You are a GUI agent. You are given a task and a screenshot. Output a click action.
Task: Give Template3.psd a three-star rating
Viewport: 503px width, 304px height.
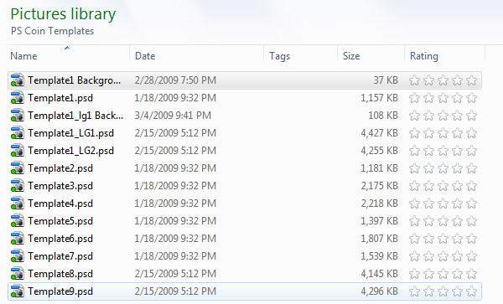click(x=443, y=186)
